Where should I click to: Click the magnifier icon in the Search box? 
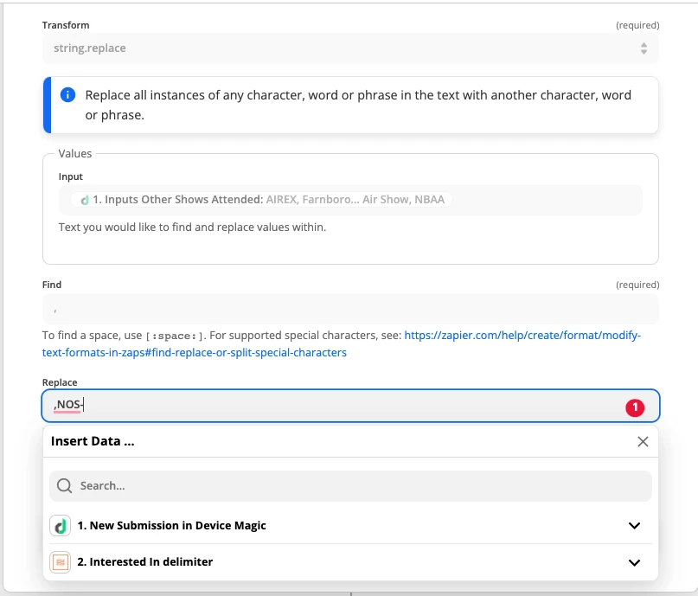tap(64, 485)
